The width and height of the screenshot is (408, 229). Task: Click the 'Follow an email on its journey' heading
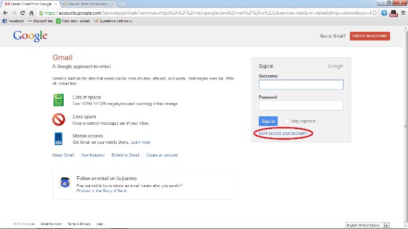pyautogui.click(x=106, y=178)
